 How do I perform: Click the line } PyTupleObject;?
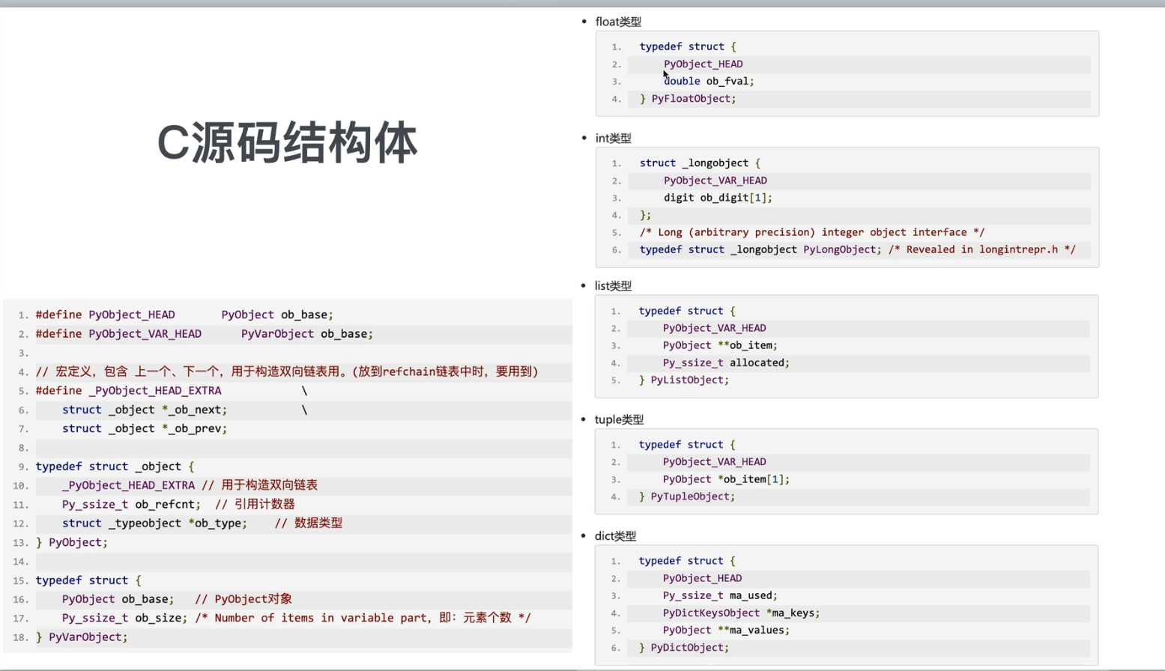687,497
